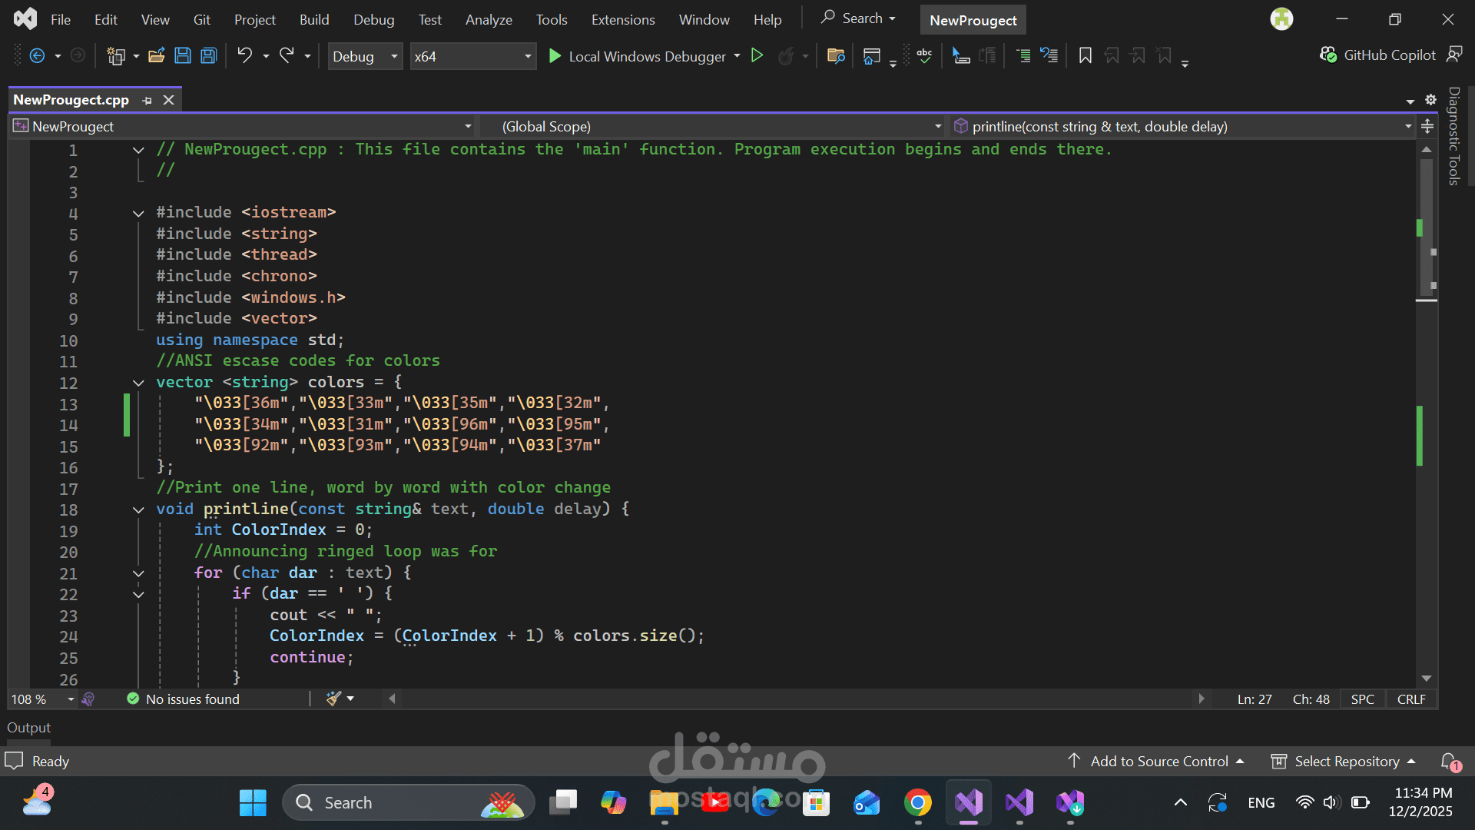Start Without Debugging green outline arrow
Viewport: 1475px width, 830px height.
coord(757,55)
